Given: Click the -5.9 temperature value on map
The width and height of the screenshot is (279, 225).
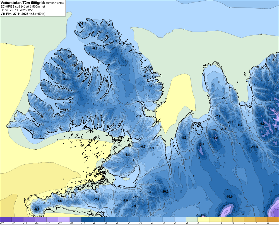Looking at the screenshot, I should (151, 148).
